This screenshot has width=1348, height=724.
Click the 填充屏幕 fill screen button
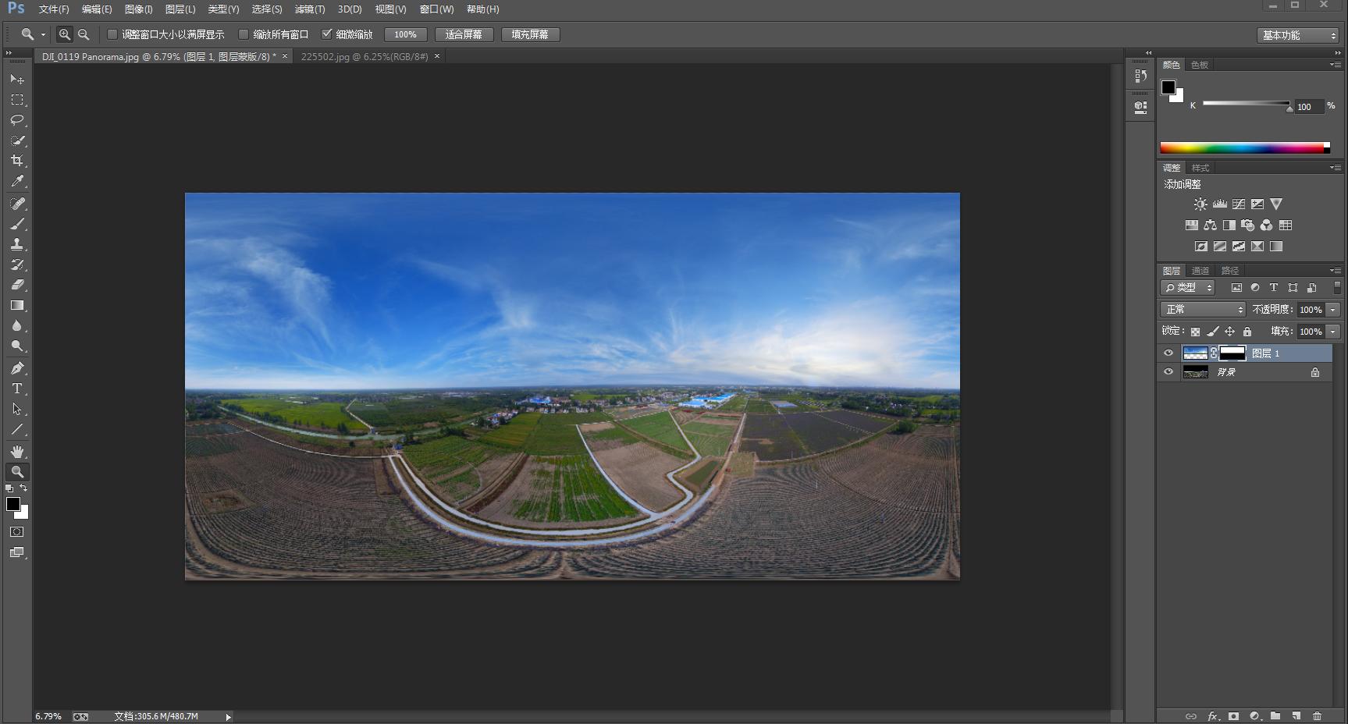click(530, 34)
